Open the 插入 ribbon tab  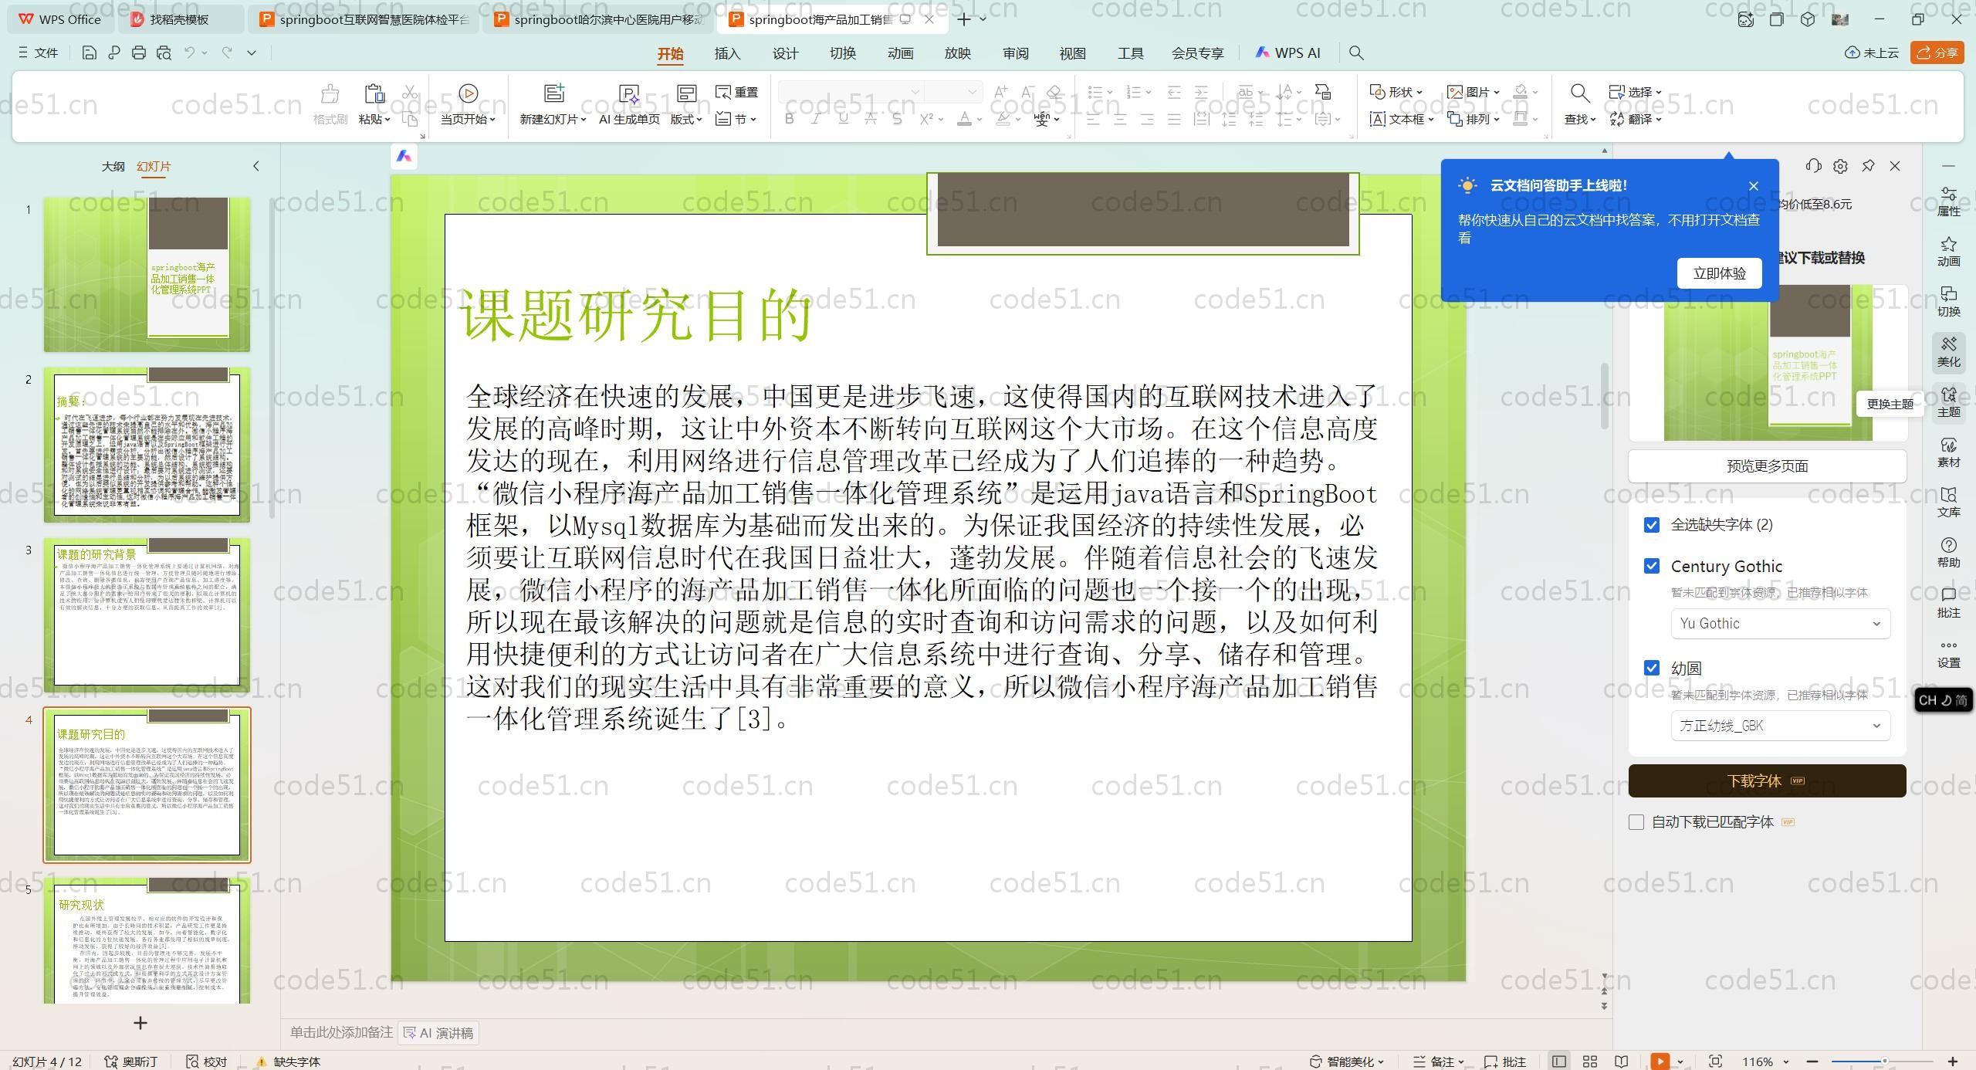coord(726,53)
